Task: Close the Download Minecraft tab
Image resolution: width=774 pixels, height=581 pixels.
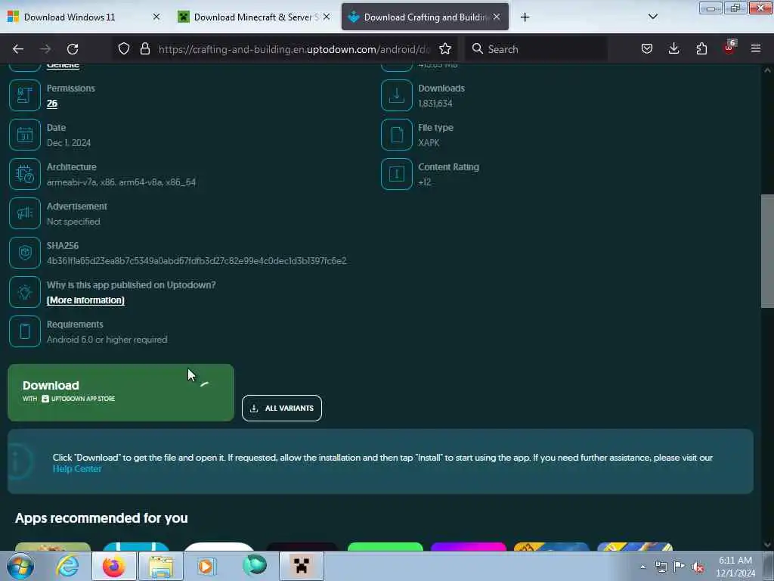Action: point(327,17)
